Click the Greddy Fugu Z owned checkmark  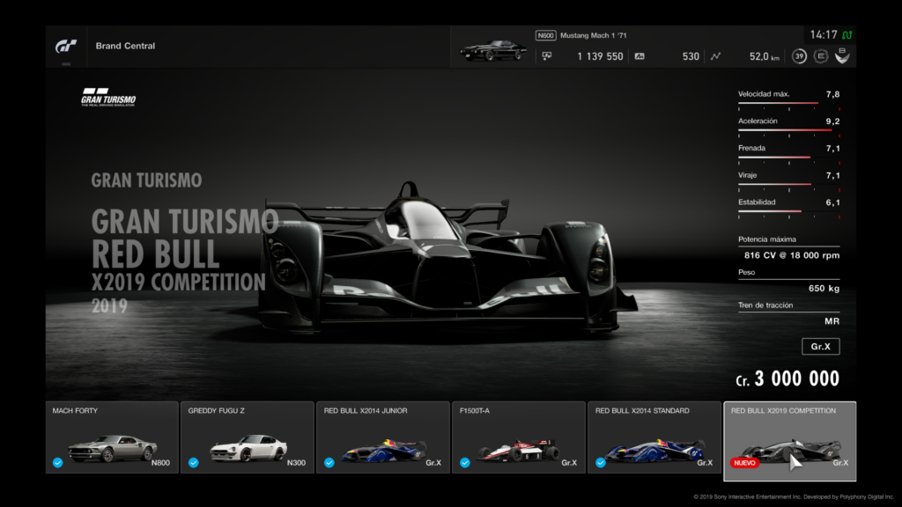click(x=193, y=462)
